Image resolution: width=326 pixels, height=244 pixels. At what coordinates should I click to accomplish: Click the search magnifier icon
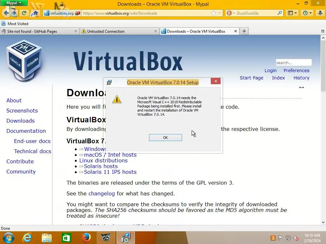click(x=280, y=13)
